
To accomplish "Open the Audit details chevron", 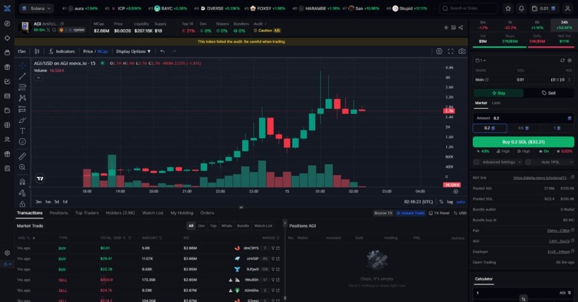I will [x=265, y=24].
